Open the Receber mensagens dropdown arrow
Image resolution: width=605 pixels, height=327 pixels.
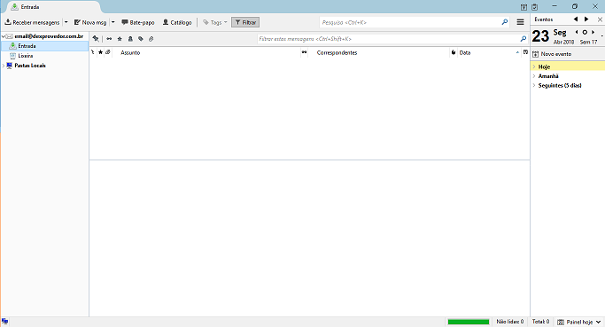[66, 22]
